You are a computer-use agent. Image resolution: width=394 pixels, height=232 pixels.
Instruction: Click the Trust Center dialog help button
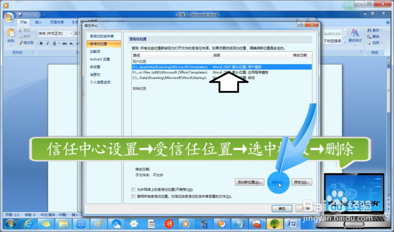(301, 24)
